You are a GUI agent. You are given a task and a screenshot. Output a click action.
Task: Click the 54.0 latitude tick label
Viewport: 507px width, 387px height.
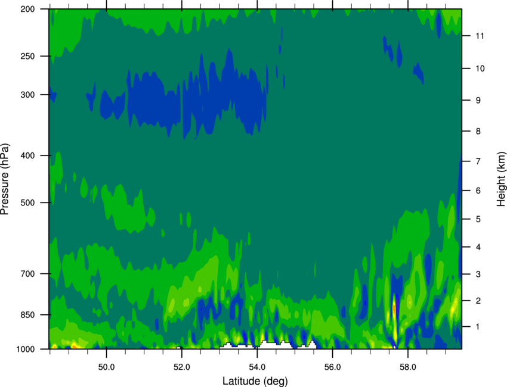point(258,367)
